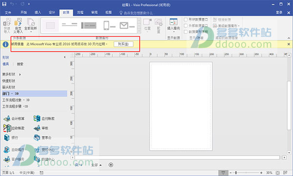Select the 页-1 page tab
The width and height of the screenshot is (293, 176).
(x=79, y=165)
